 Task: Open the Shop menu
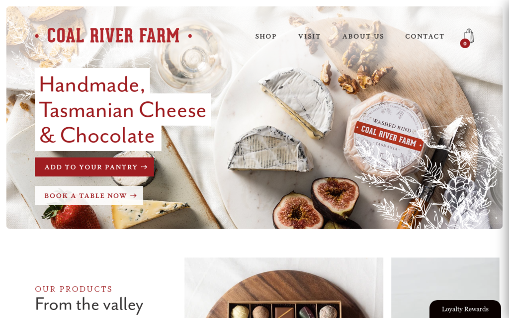[265, 36]
